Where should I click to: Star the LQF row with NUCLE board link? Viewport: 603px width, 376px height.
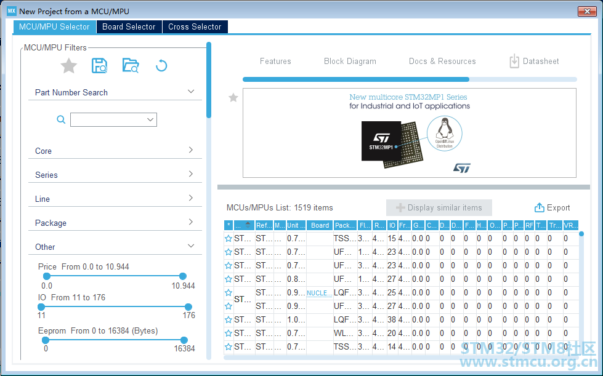tap(229, 293)
